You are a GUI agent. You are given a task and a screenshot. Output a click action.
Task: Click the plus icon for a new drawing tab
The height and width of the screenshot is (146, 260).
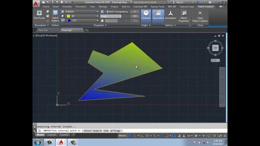(87, 30)
